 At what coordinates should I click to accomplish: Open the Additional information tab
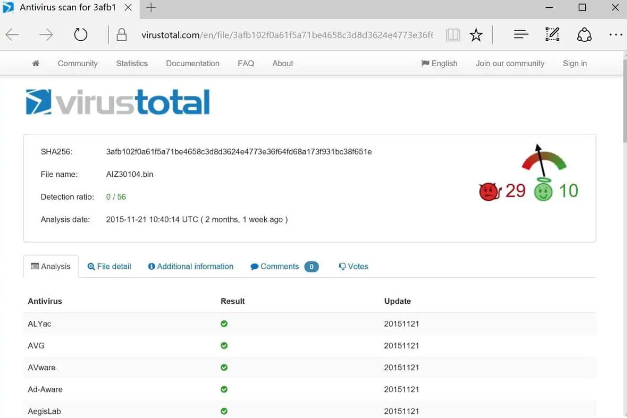pyautogui.click(x=191, y=267)
